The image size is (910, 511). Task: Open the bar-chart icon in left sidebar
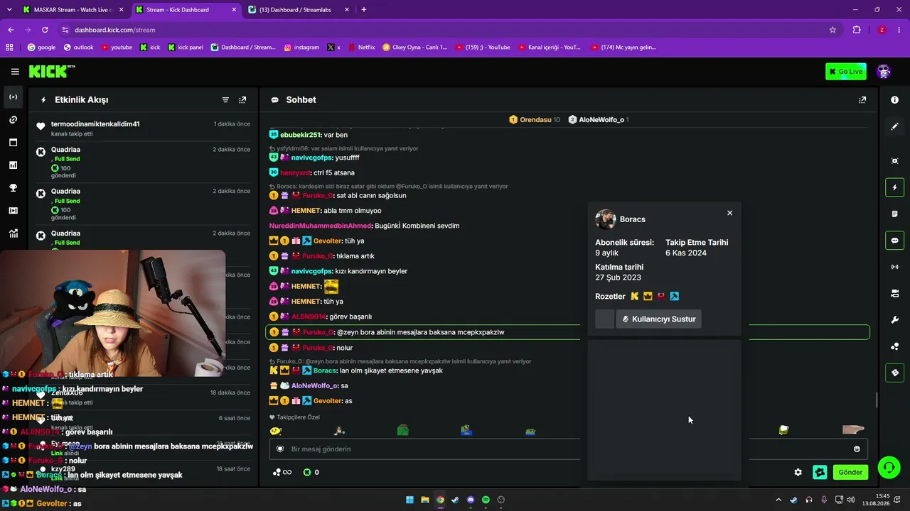14,165
